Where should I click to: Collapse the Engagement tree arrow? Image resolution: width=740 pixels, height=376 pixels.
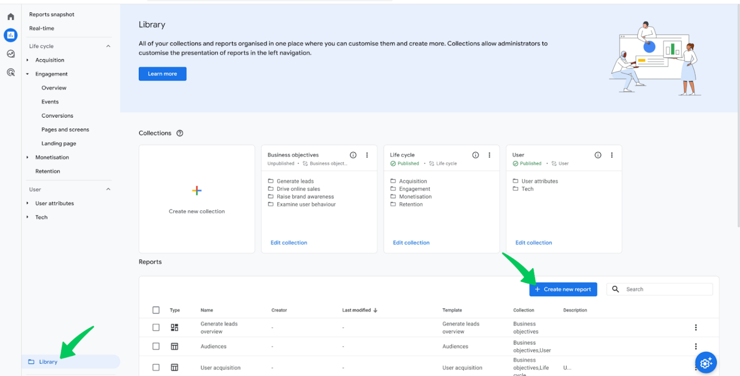pyautogui.click(x=28, y=74)
